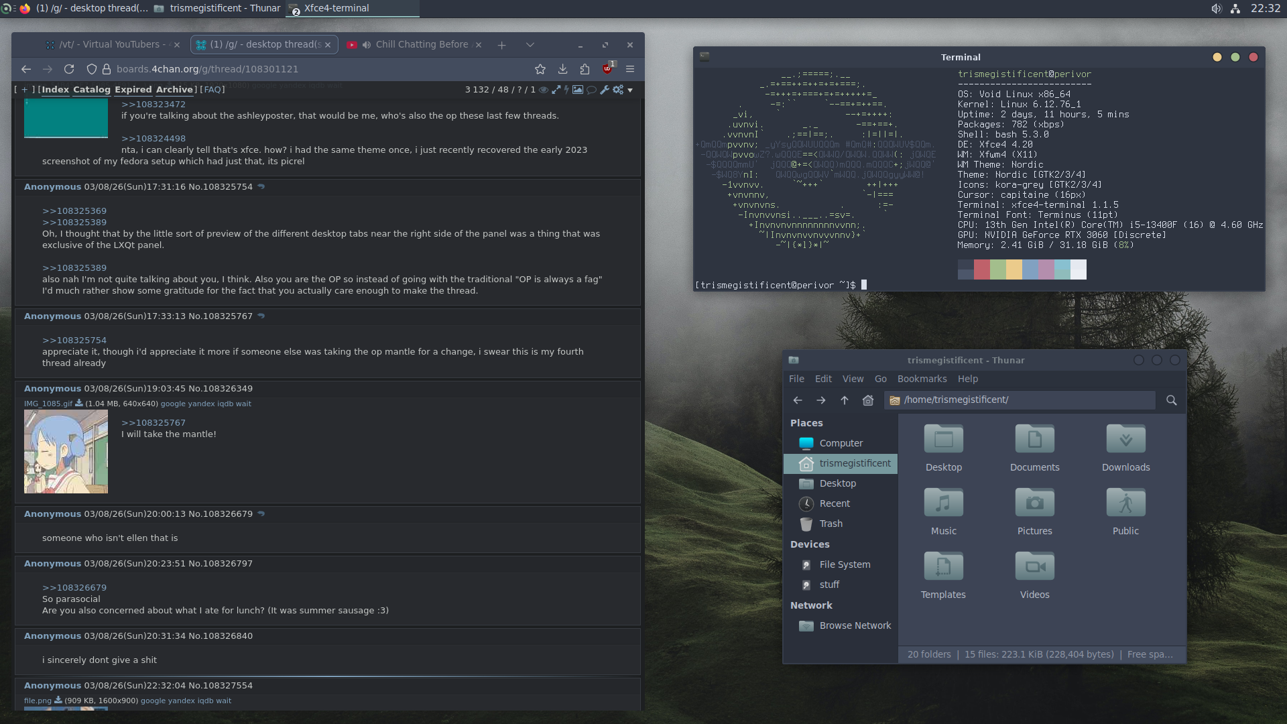Expand the IMG_1085.gif anime thumbnail
This screenshot has width=1287, height=724.
(x=66, y=452)
